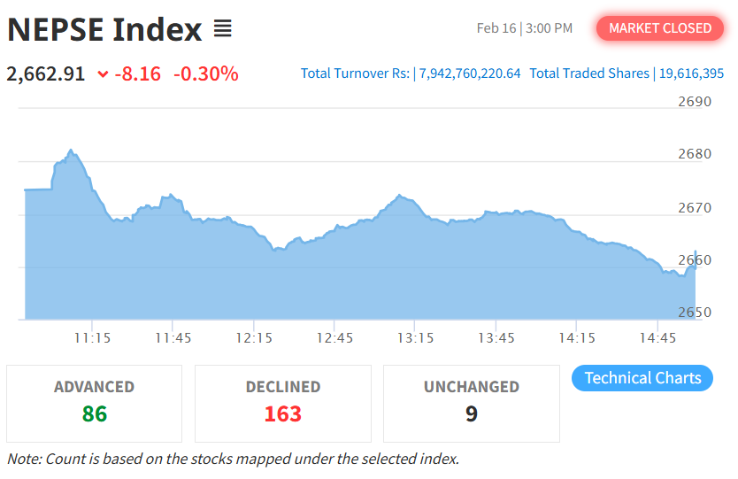The image size is (738, 479).
Task: Click the chart peak near 2680
Action: pyautogui.click(x=71, y=151)
